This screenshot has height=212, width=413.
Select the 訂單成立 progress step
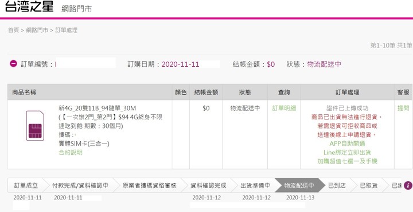click(26, 186)
